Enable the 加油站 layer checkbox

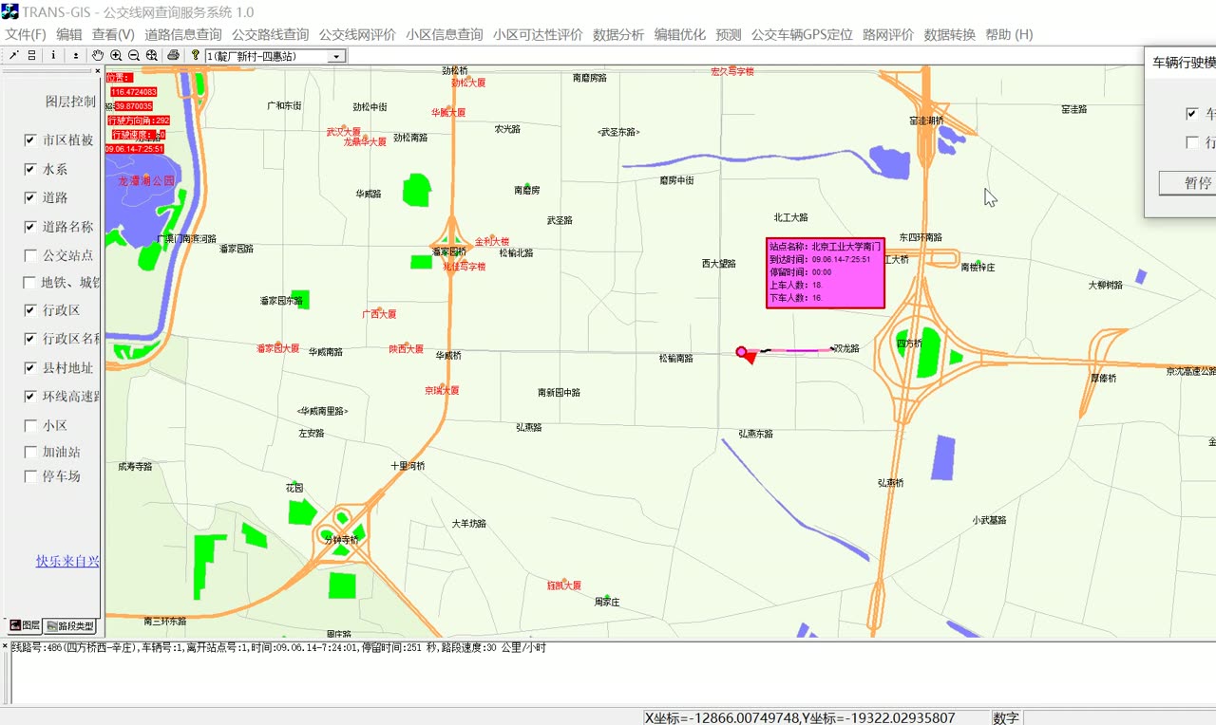click(x=30, y=452)
